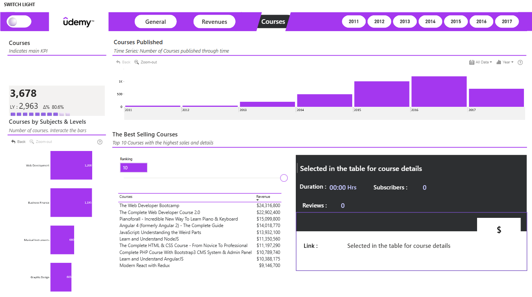Image resolution: width=532 pixels, height=297 pixels.
Task: Sort table by Revenue column header
Action: (x=263, y=197)
